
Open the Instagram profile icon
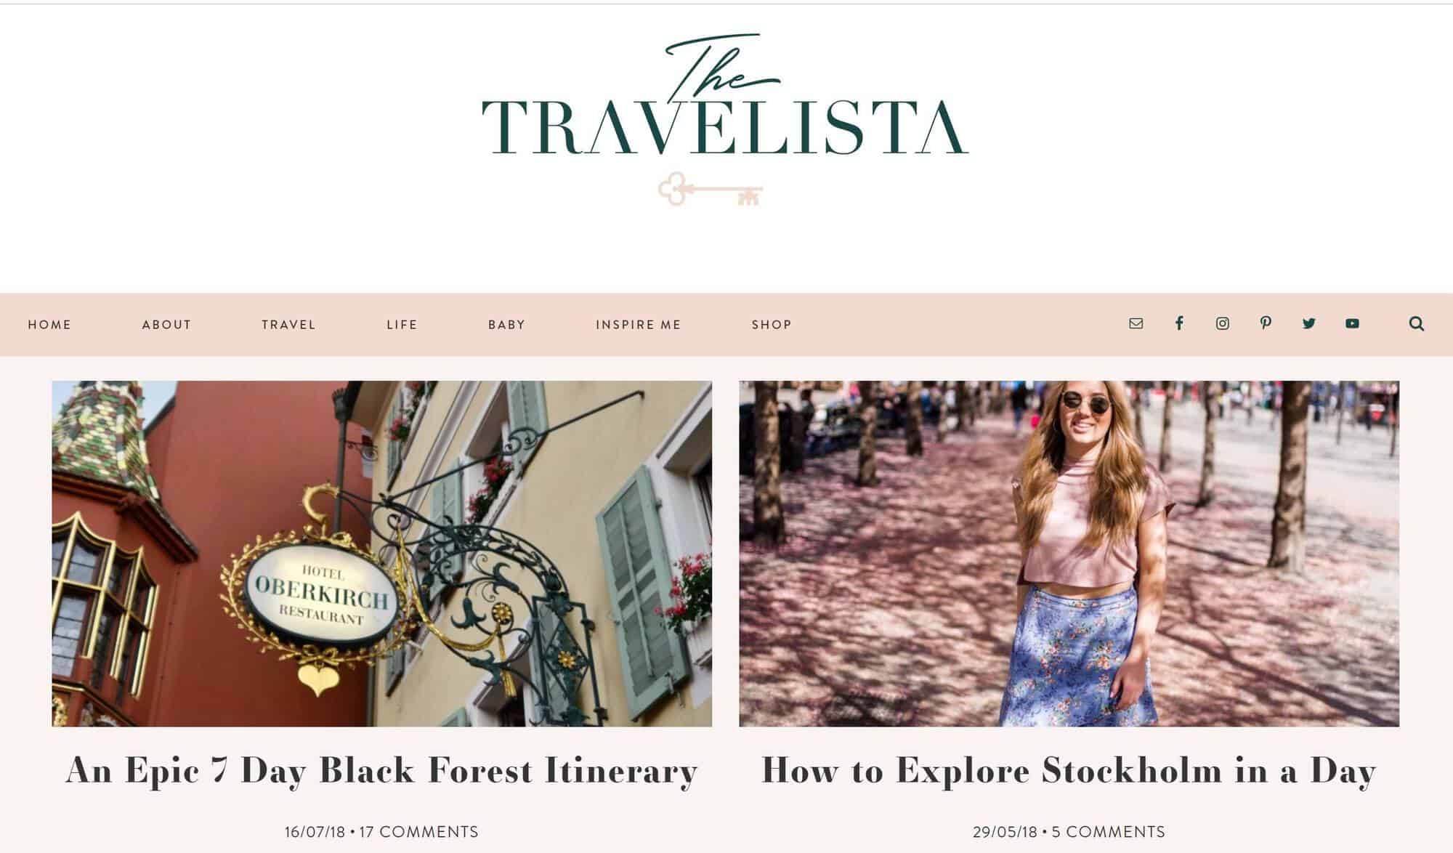coord(1223,323)
